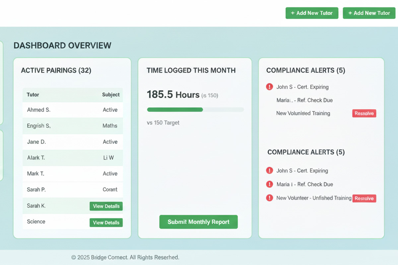The height and width of the screenshot is (265, 398).
Task: Click the leftmost Add New Tutor button
Action: (x=312, y=13)
